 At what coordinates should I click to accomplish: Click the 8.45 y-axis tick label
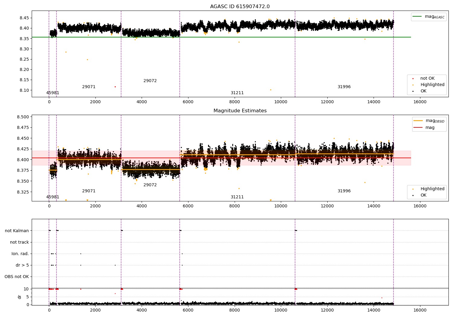pyautogui.click(x=24, y=18)
